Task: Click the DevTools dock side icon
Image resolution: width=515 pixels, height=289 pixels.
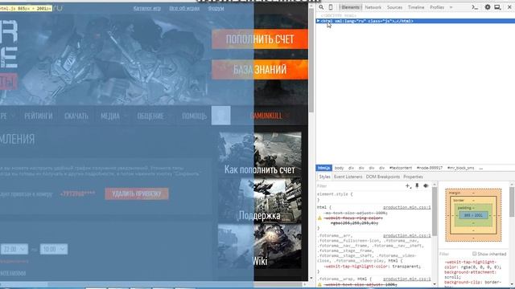Action: (x=497, y=7)
